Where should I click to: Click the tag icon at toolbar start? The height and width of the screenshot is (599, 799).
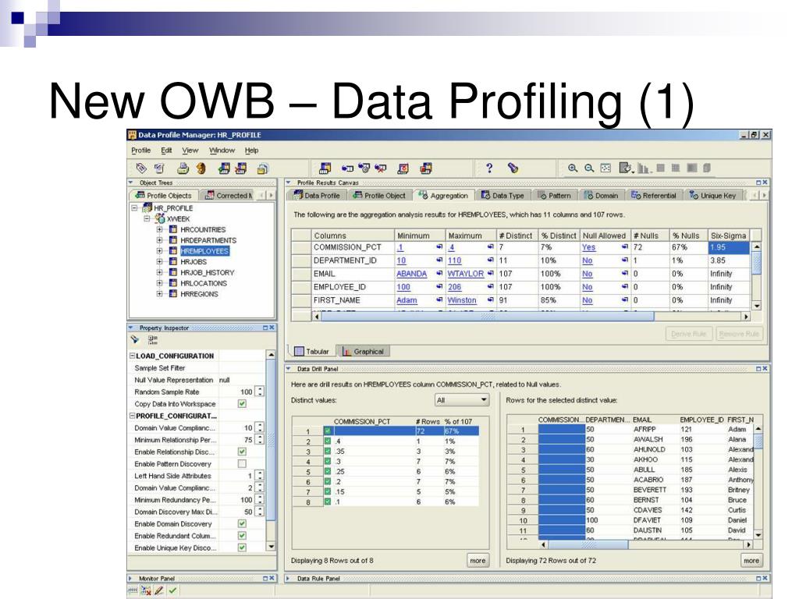pyautogui.click(x=141, y=168)
